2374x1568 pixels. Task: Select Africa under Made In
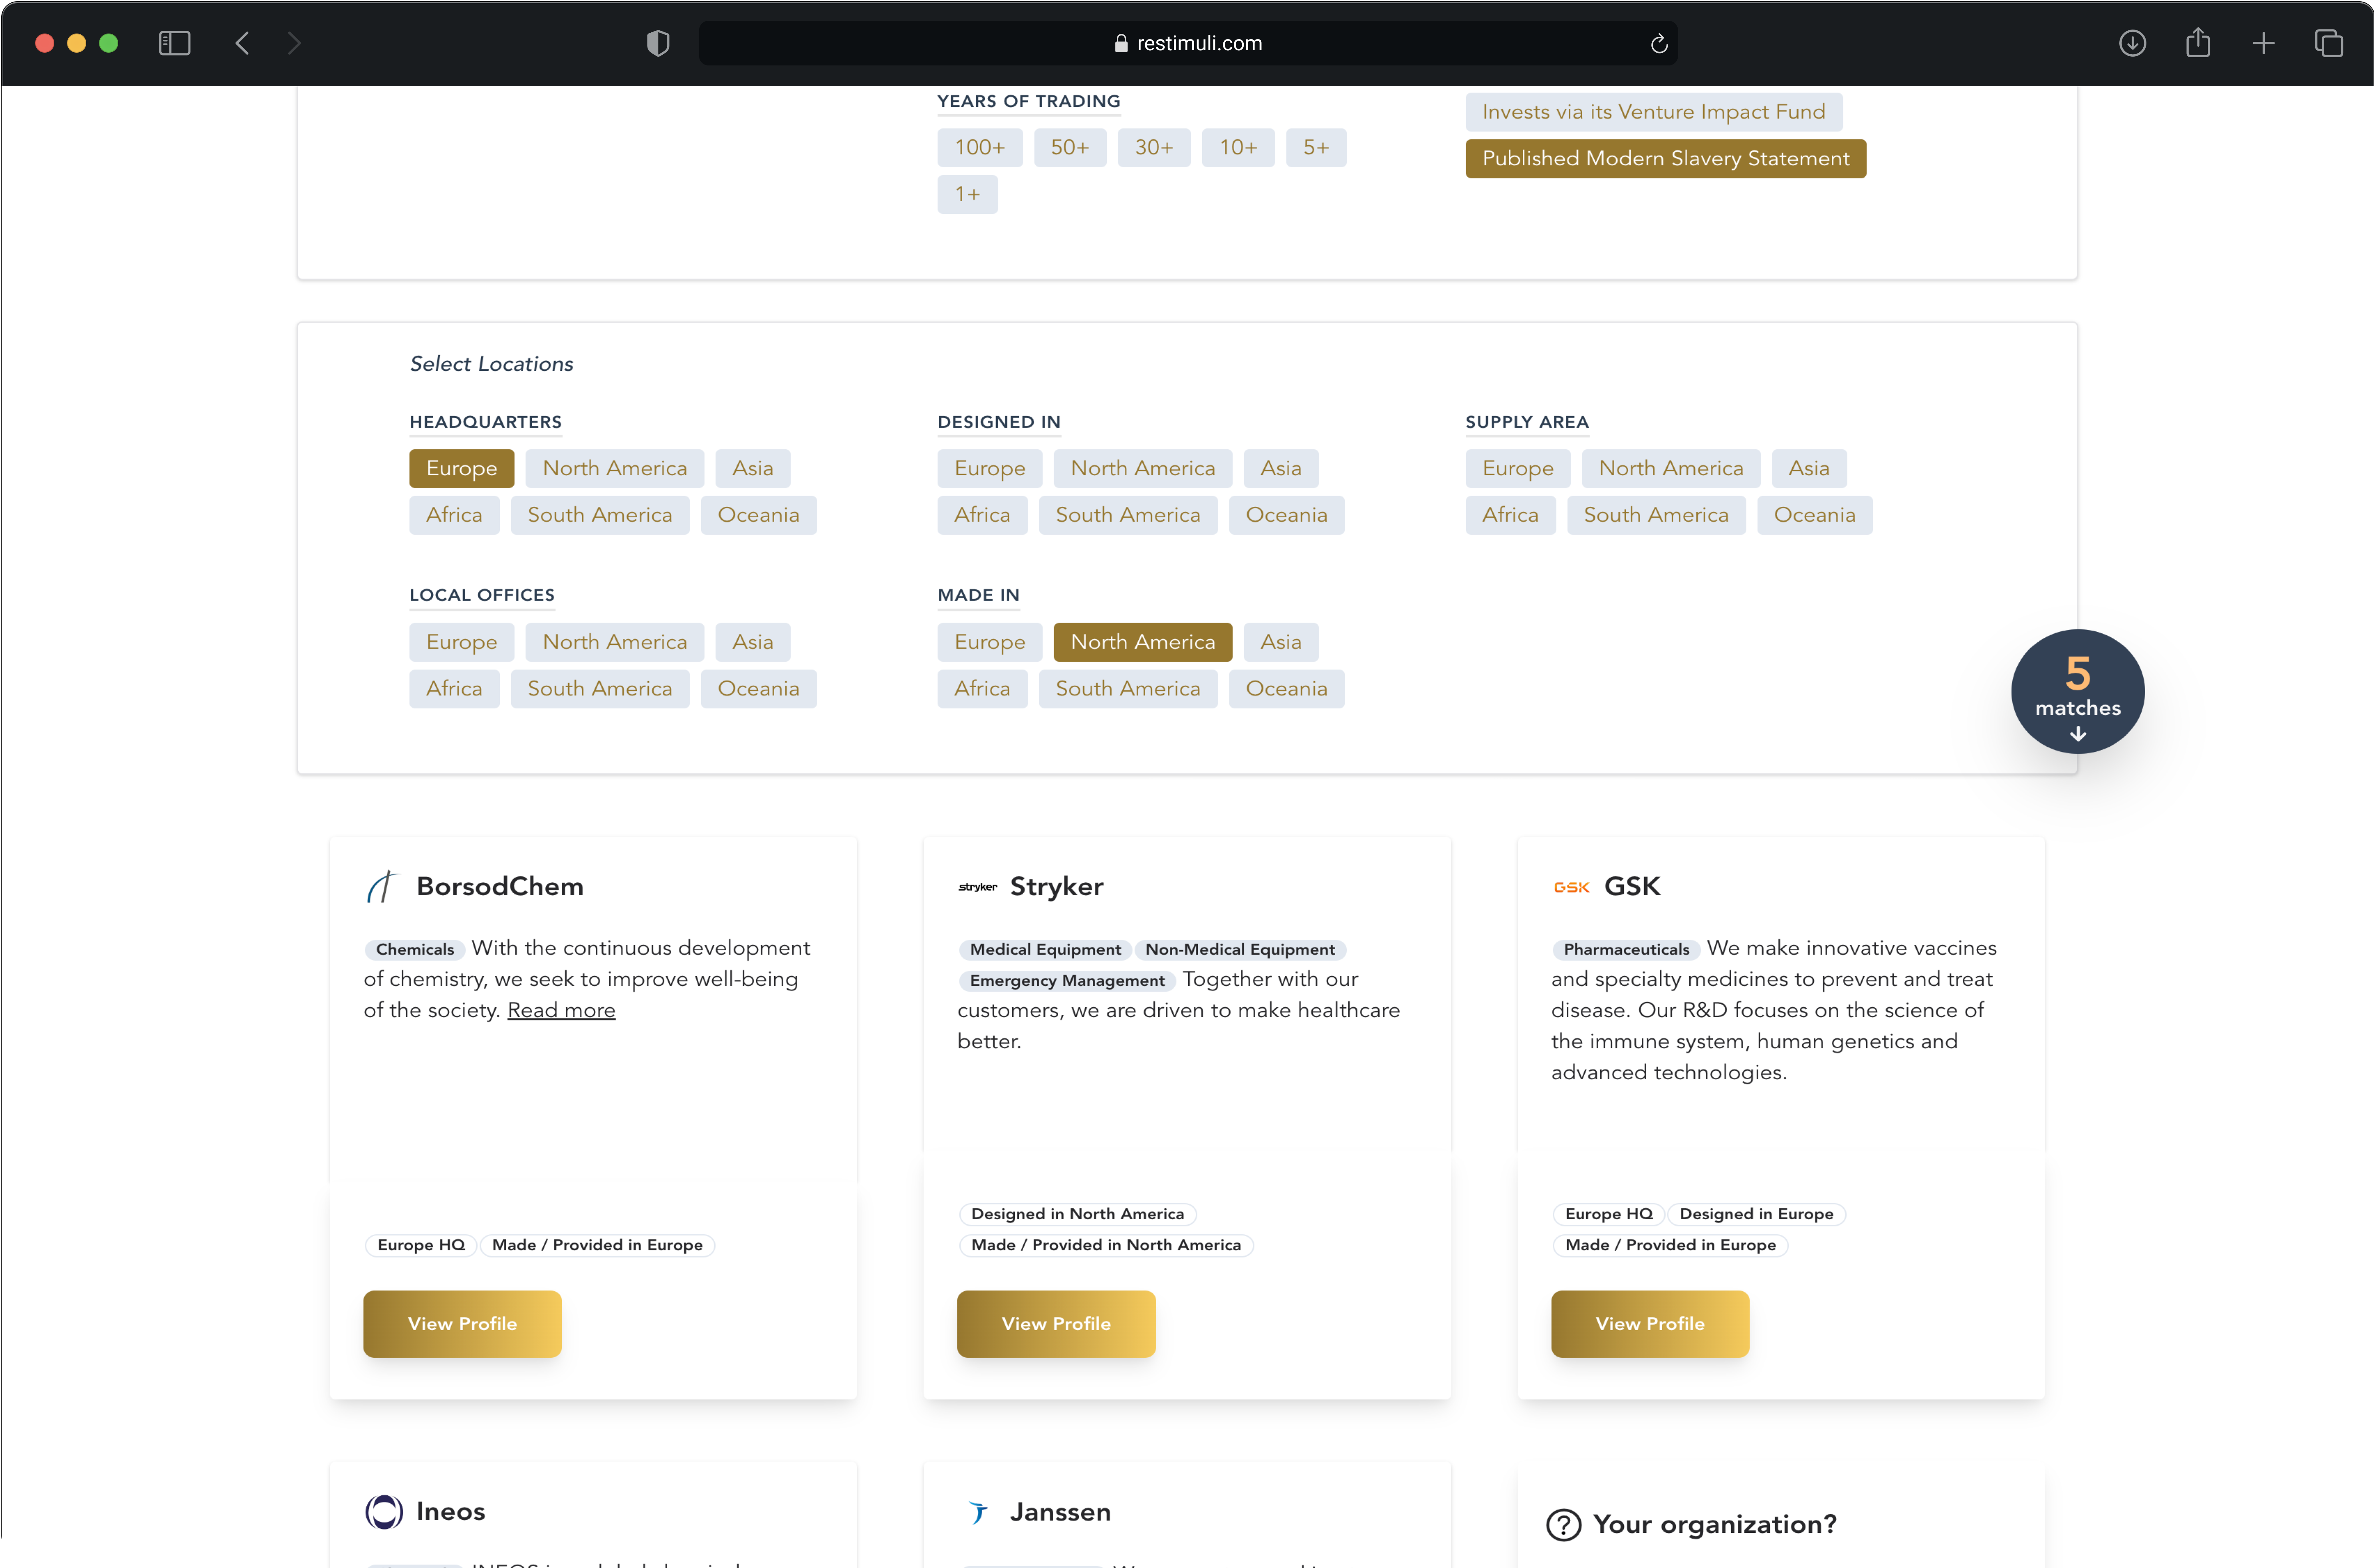[983, 689]
